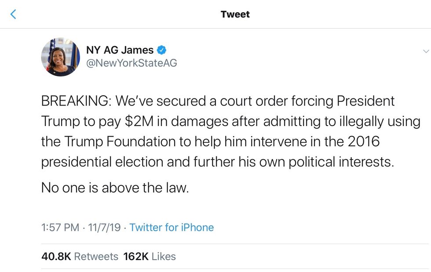
Task: Open the @NewYorkStateAG handle
Action: (x=131, y=63)
